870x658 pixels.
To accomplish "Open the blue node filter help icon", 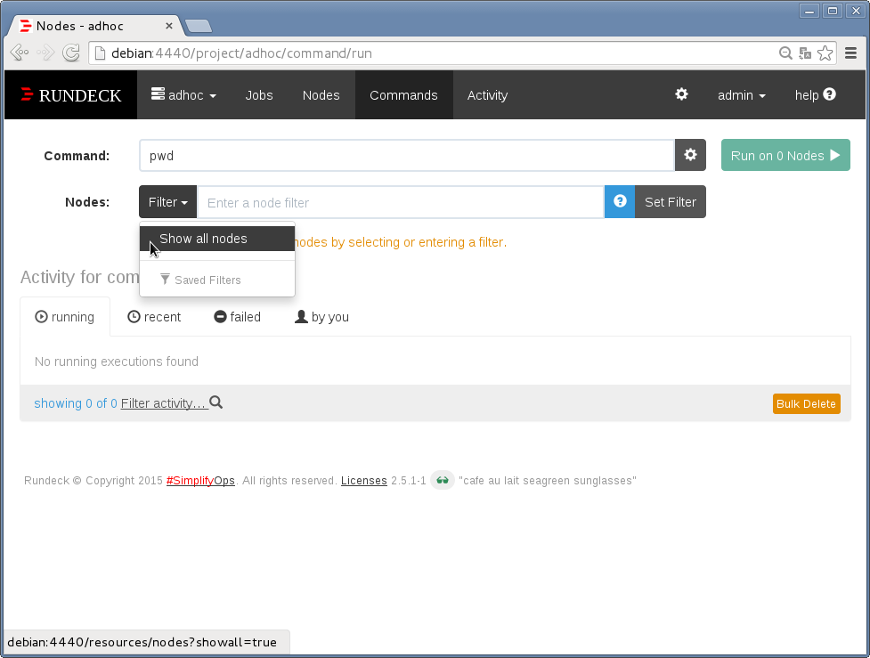I will coord(620,201).
